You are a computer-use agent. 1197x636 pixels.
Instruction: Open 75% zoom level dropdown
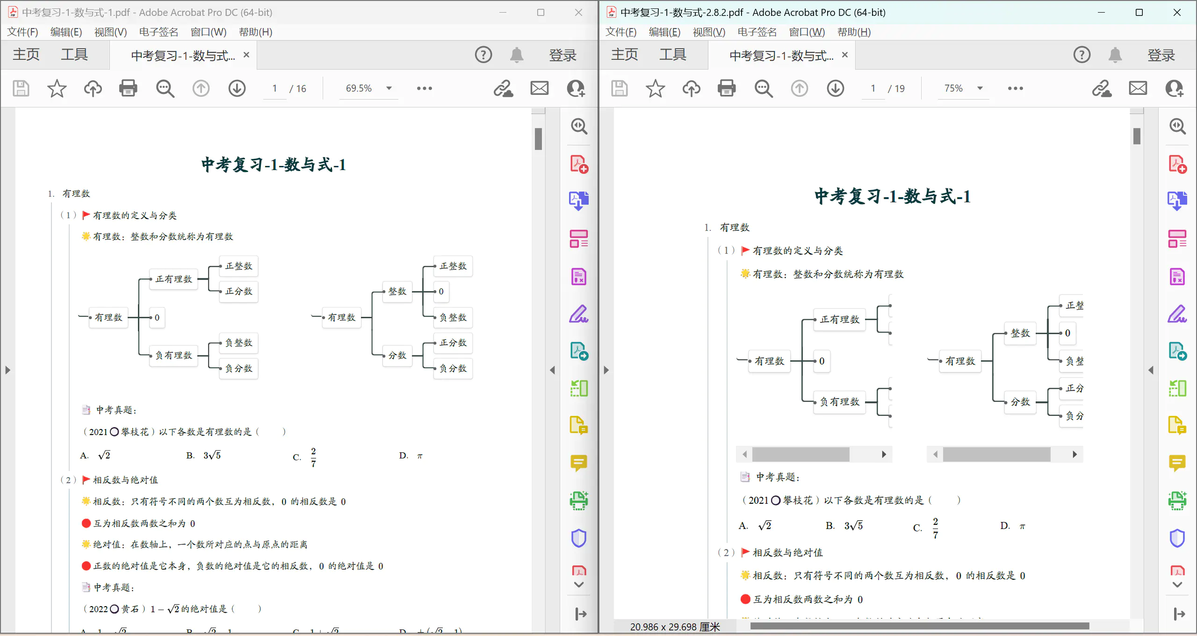point(980,88)
